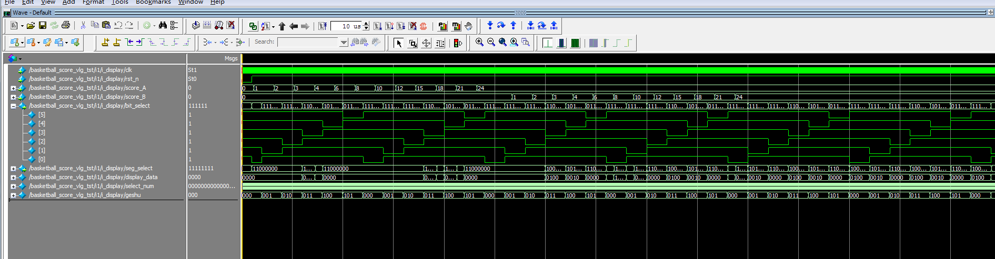The image size is (995, 259).
Task: Toggle the green bars format button
Action: pos(575,43)
